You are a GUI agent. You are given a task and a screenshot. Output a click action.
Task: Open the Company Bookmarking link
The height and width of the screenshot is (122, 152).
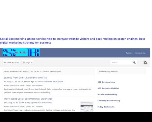[x=109, y=101]
